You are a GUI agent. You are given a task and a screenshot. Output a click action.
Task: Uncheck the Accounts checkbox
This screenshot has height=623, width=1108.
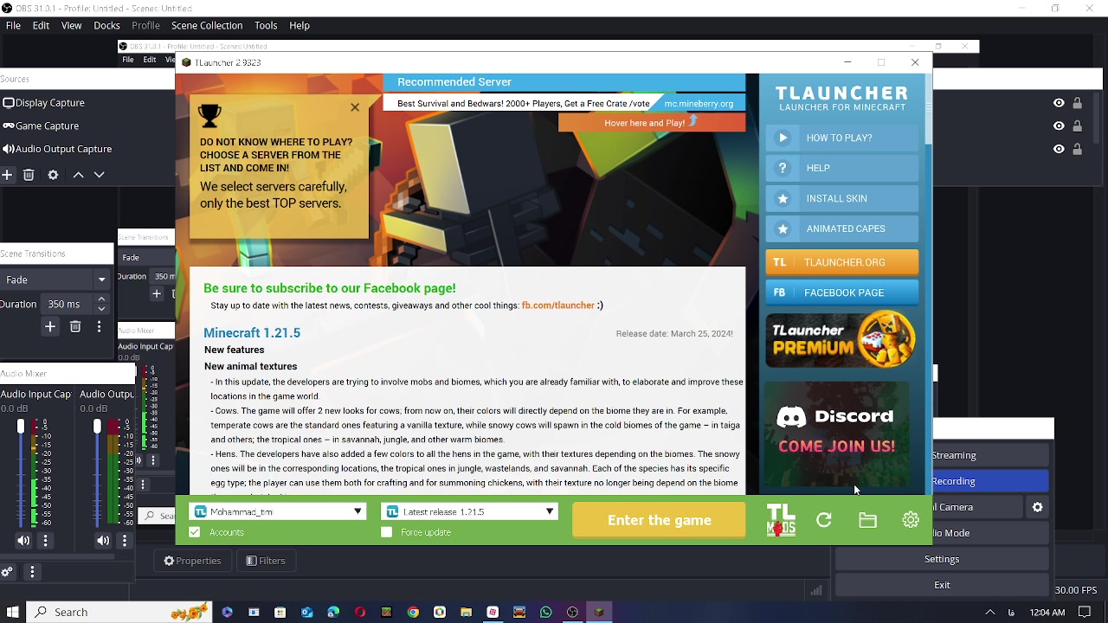point(195,532)
